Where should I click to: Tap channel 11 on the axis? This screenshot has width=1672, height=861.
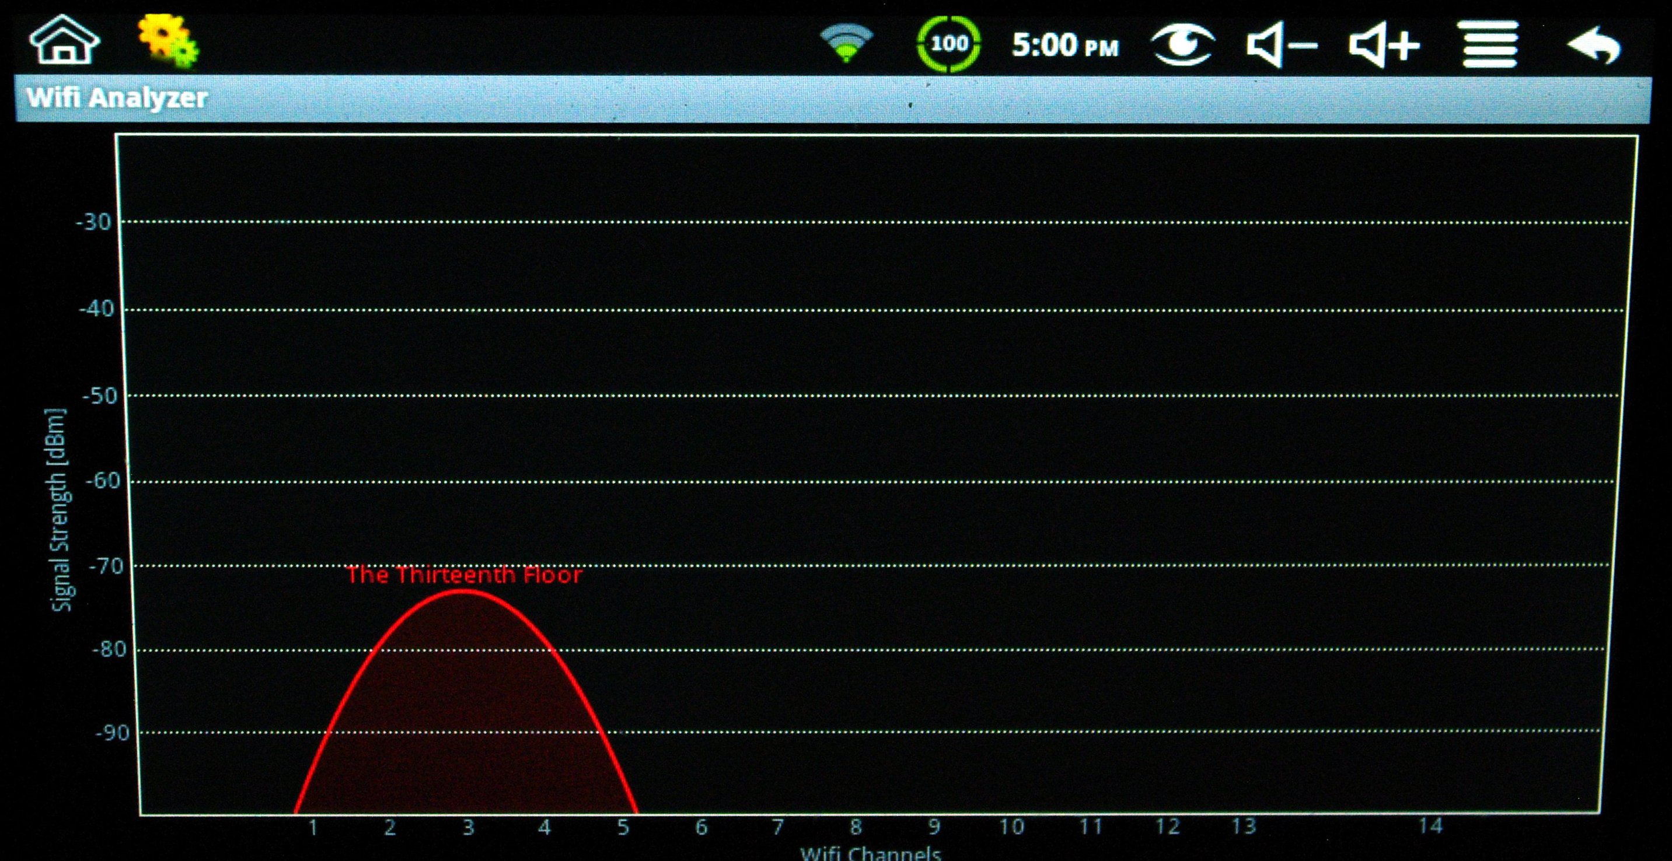click(x=1090, y=827)
